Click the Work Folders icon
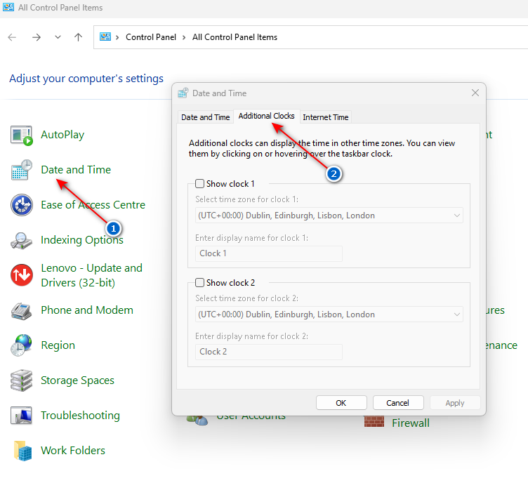 [x=22, y=451]
